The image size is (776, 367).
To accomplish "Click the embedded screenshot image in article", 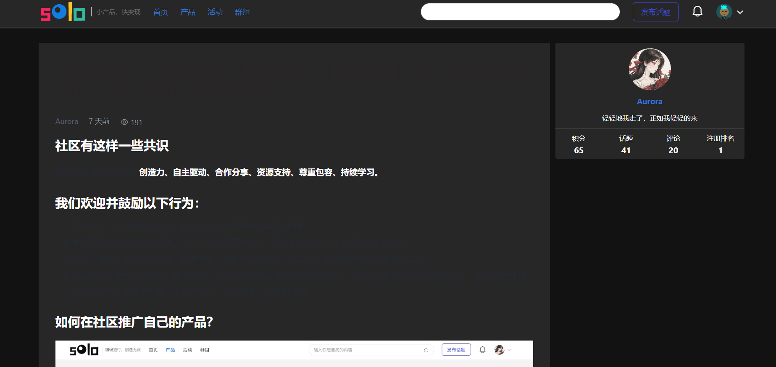I will tap(294, 353).
